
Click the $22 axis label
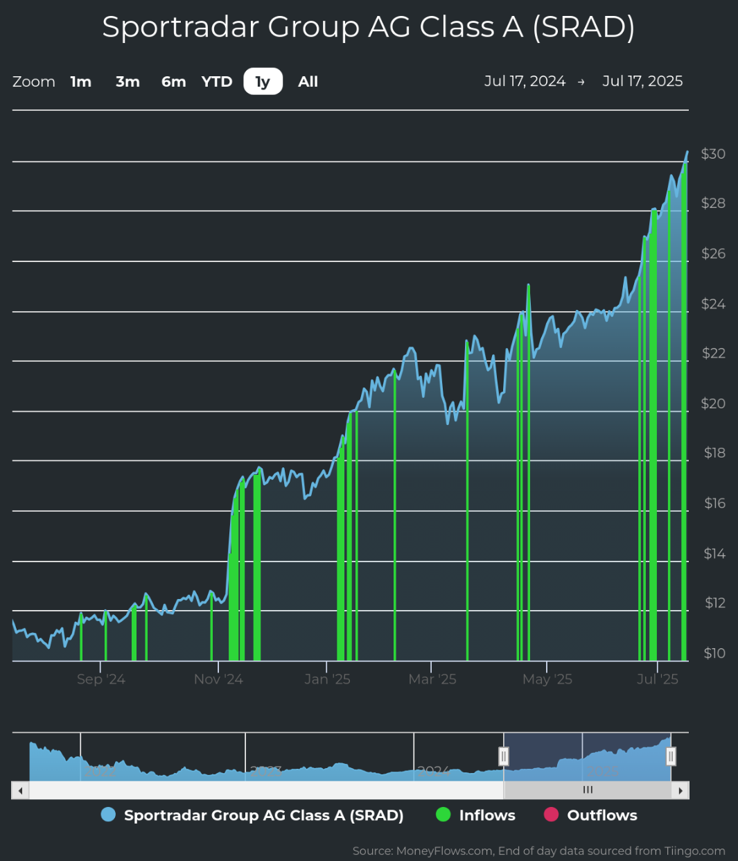(x=713, y=354)
